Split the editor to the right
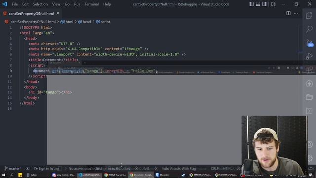Screen dimensions: 316x178 point(288,13)
